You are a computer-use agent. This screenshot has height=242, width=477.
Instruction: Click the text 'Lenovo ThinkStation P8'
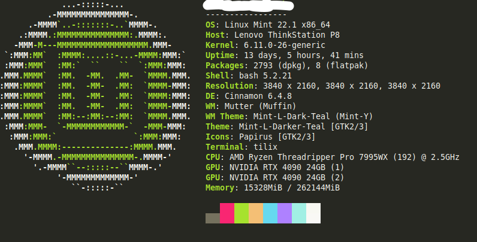pyautogui.click(x=287, y=35)
